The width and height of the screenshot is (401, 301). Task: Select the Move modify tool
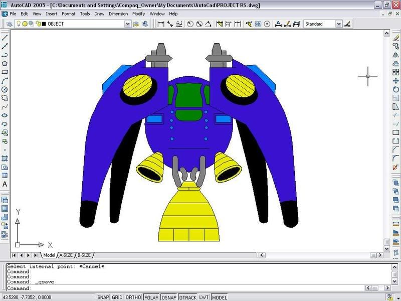[x=396, y=81]
